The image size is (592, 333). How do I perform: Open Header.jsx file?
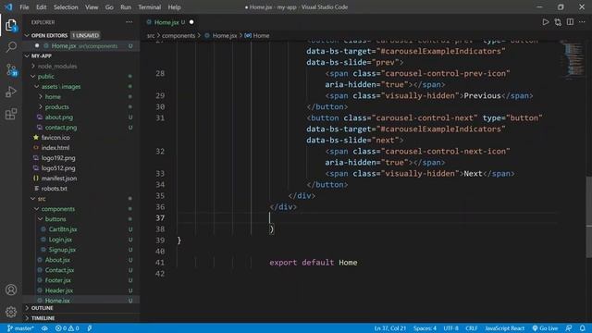pyautogui.click(x=59, y=290)
